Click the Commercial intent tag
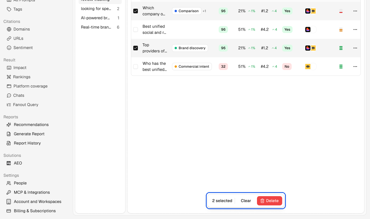Image resolution: width=370 pixels, height=219 pixels. coord(192,67)
